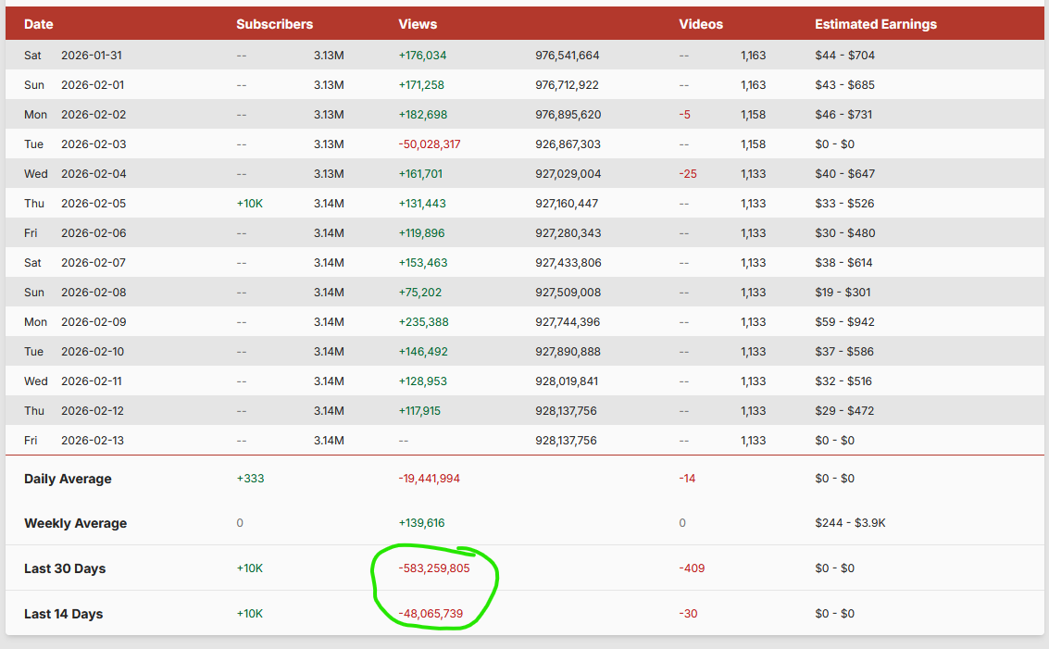Select the date 2026-02-08

94,292
